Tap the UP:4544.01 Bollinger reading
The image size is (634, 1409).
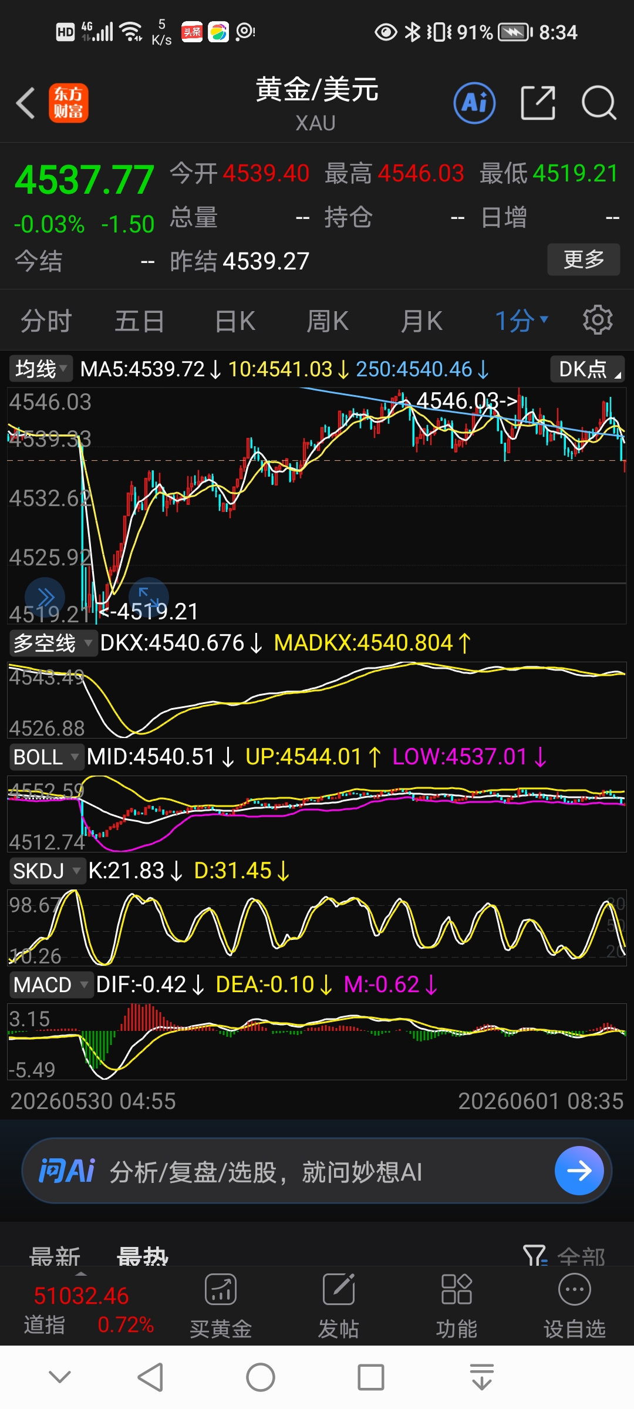[313, 757]
